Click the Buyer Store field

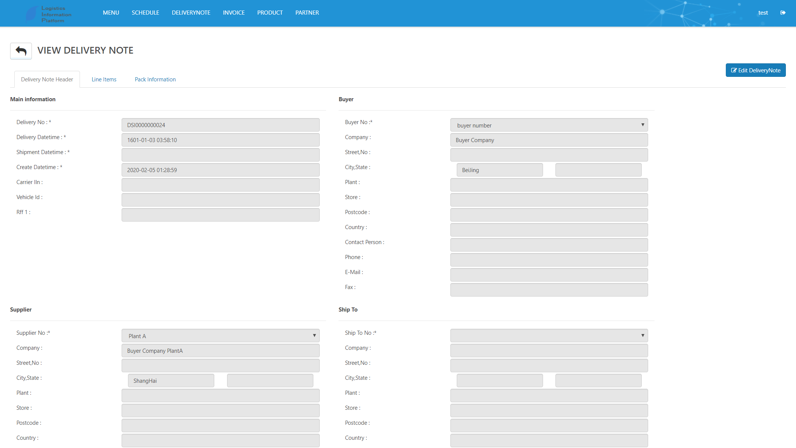coord(549,200)
